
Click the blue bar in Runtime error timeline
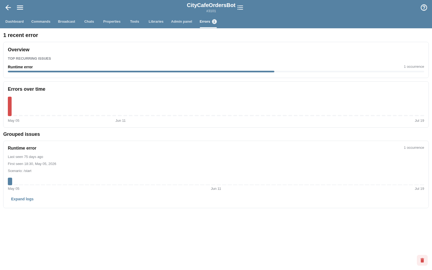tap(10, 181)
